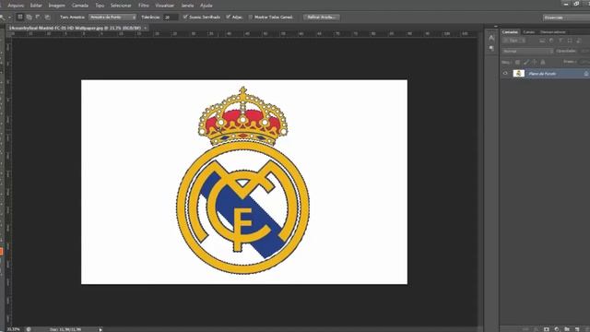Image resolution: width=590 pixels, height=332 pixels.
Task: Open the Editar menu
Action: [x=36, y=6]
